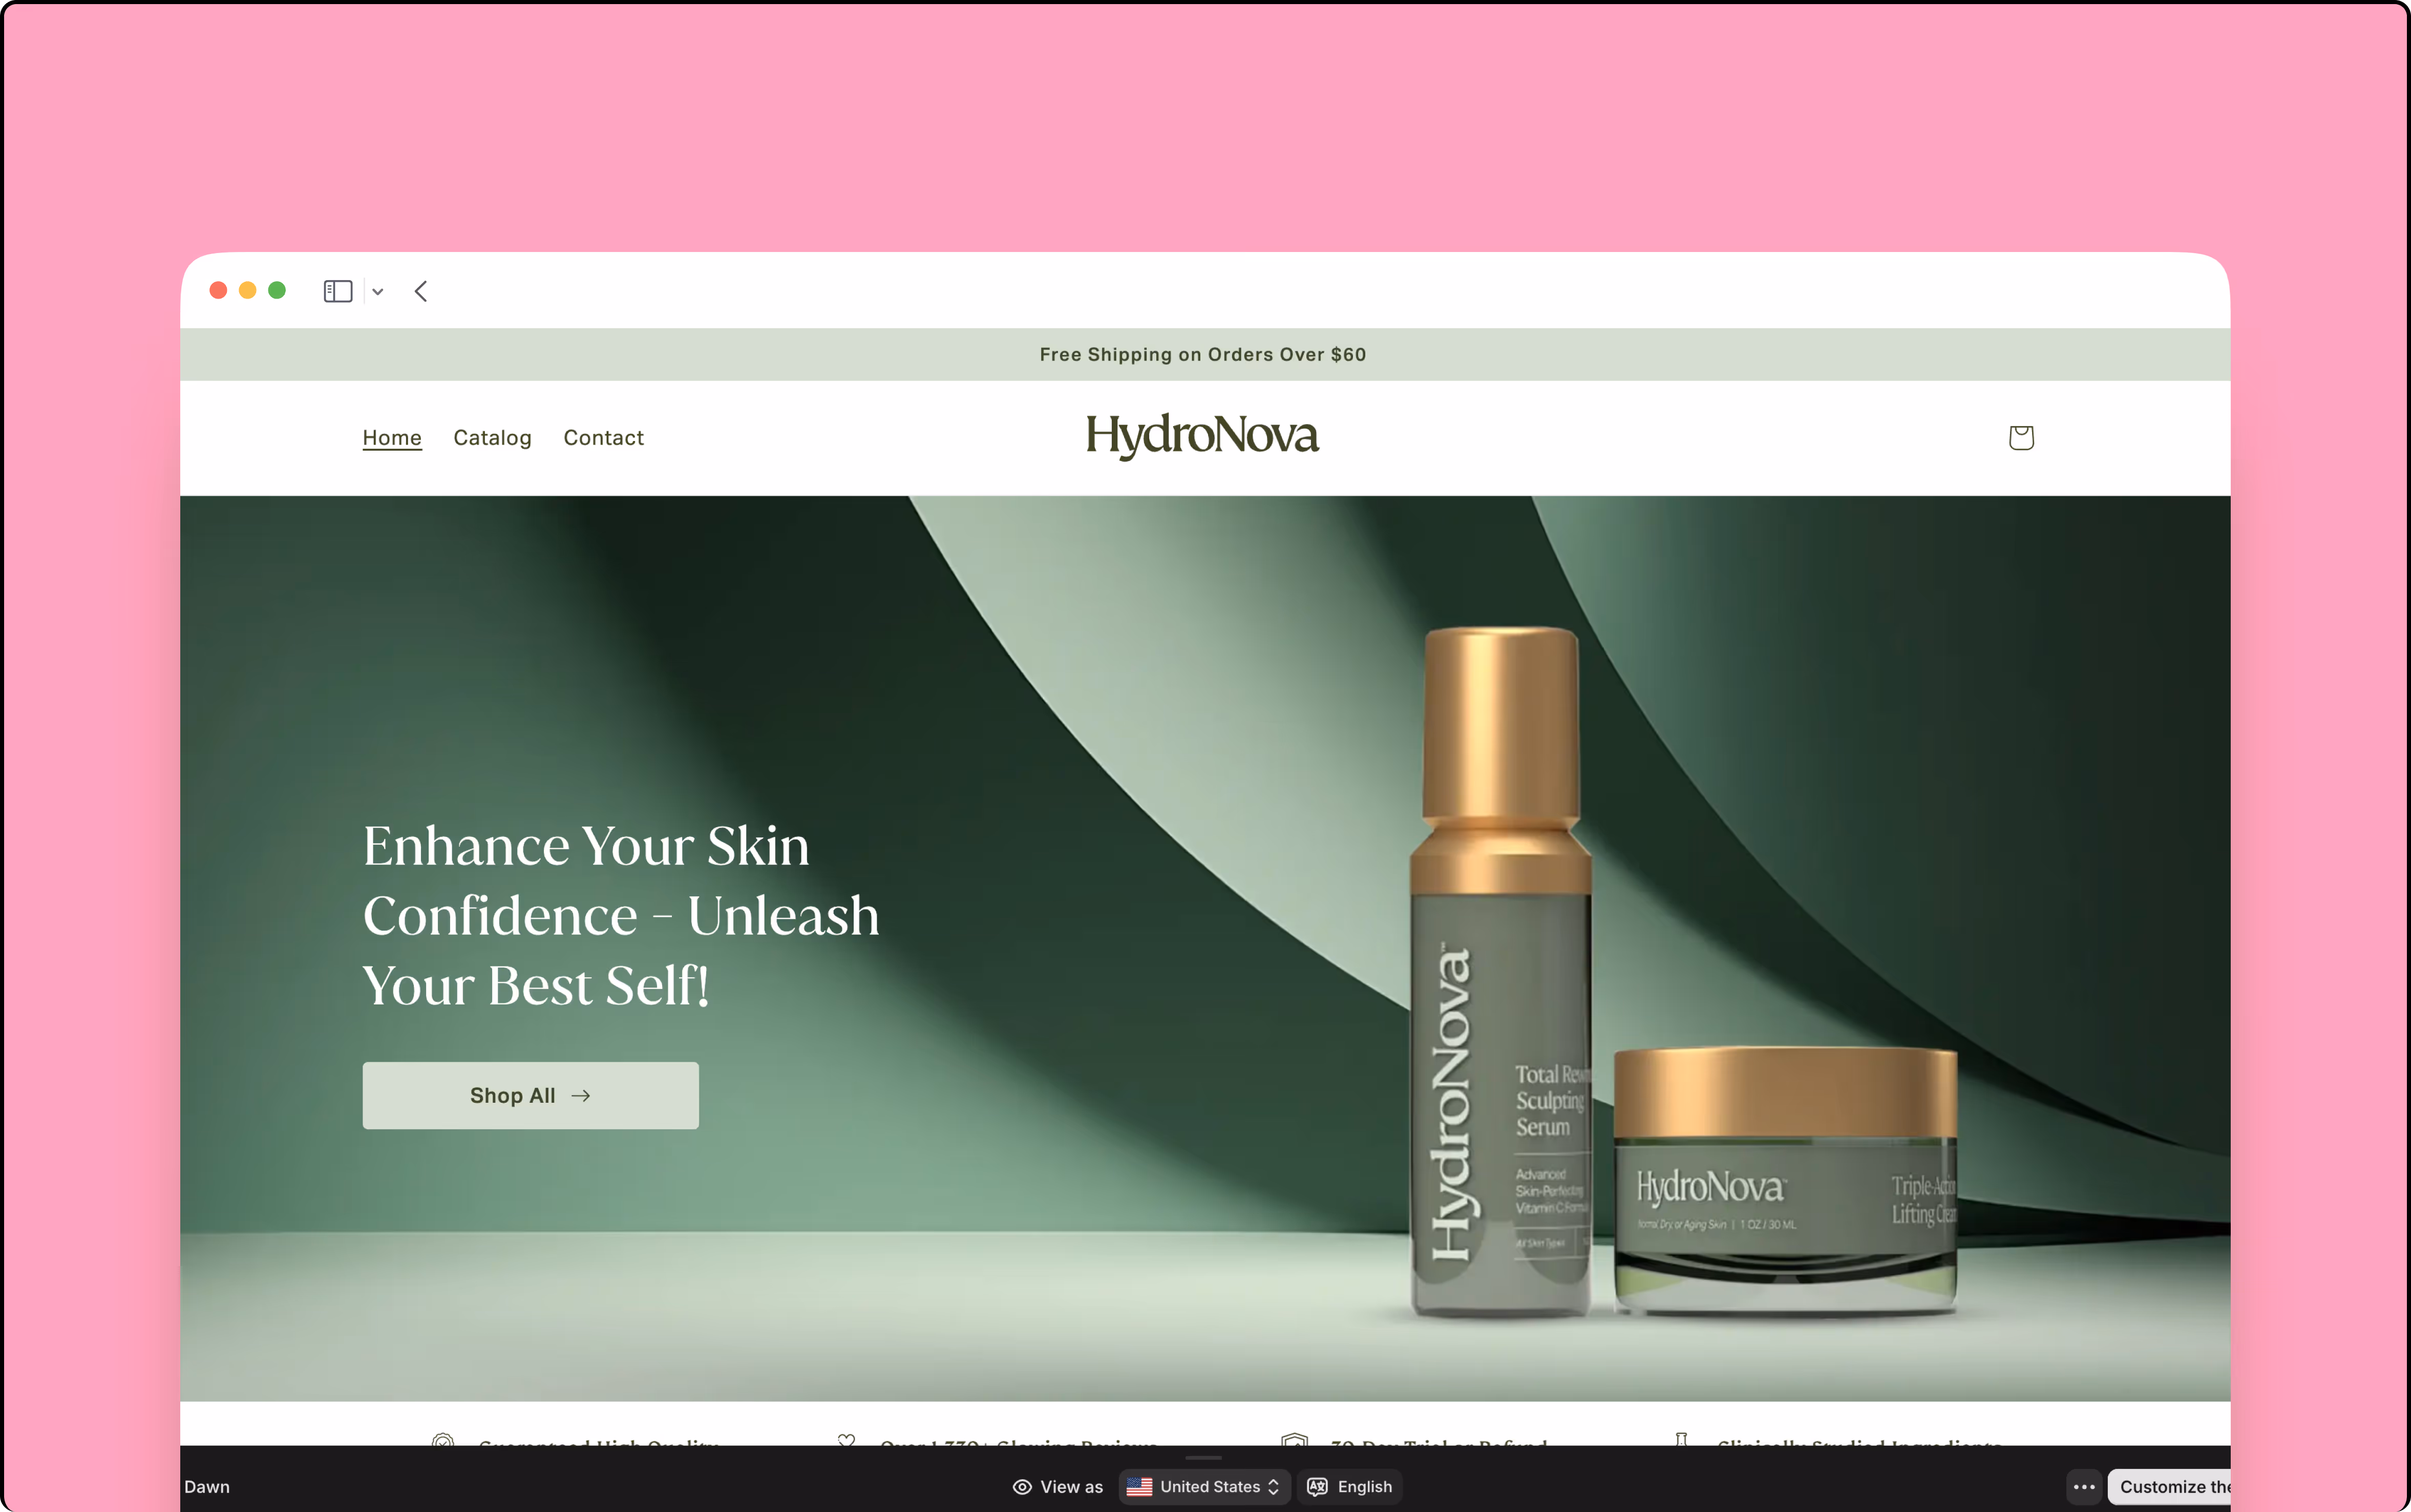Click the preview bar drag handle
Viewport: 2411px width, 1512px height.
click(x=1203, y=1458)
